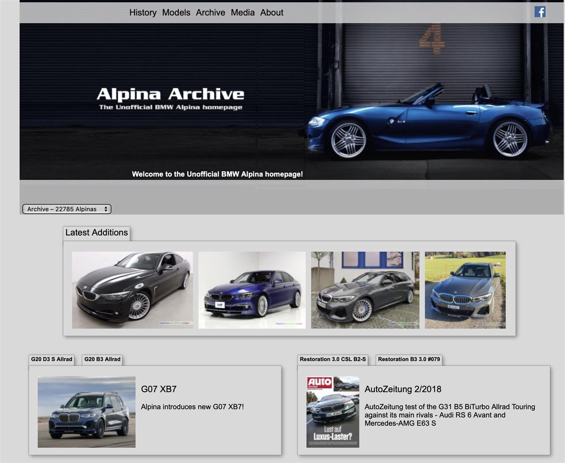Open the grey touring wagon thumbnail
Screen dimensions: 565x463
365,290
